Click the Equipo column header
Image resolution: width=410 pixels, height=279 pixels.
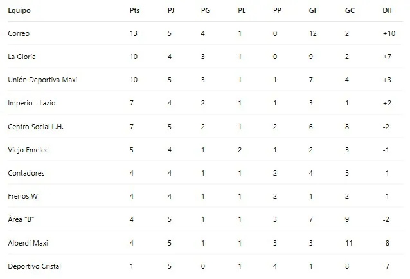[x=19, y=11]
